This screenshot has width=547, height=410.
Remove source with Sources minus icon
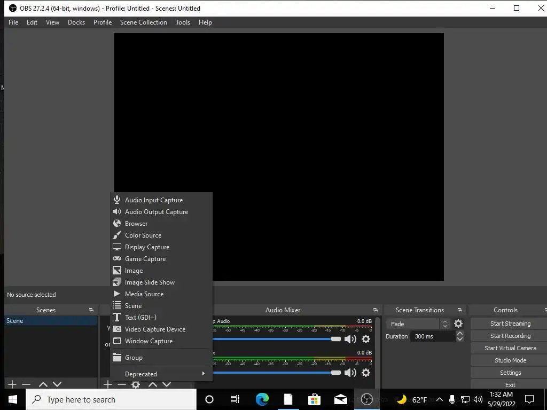coord(122,384)
